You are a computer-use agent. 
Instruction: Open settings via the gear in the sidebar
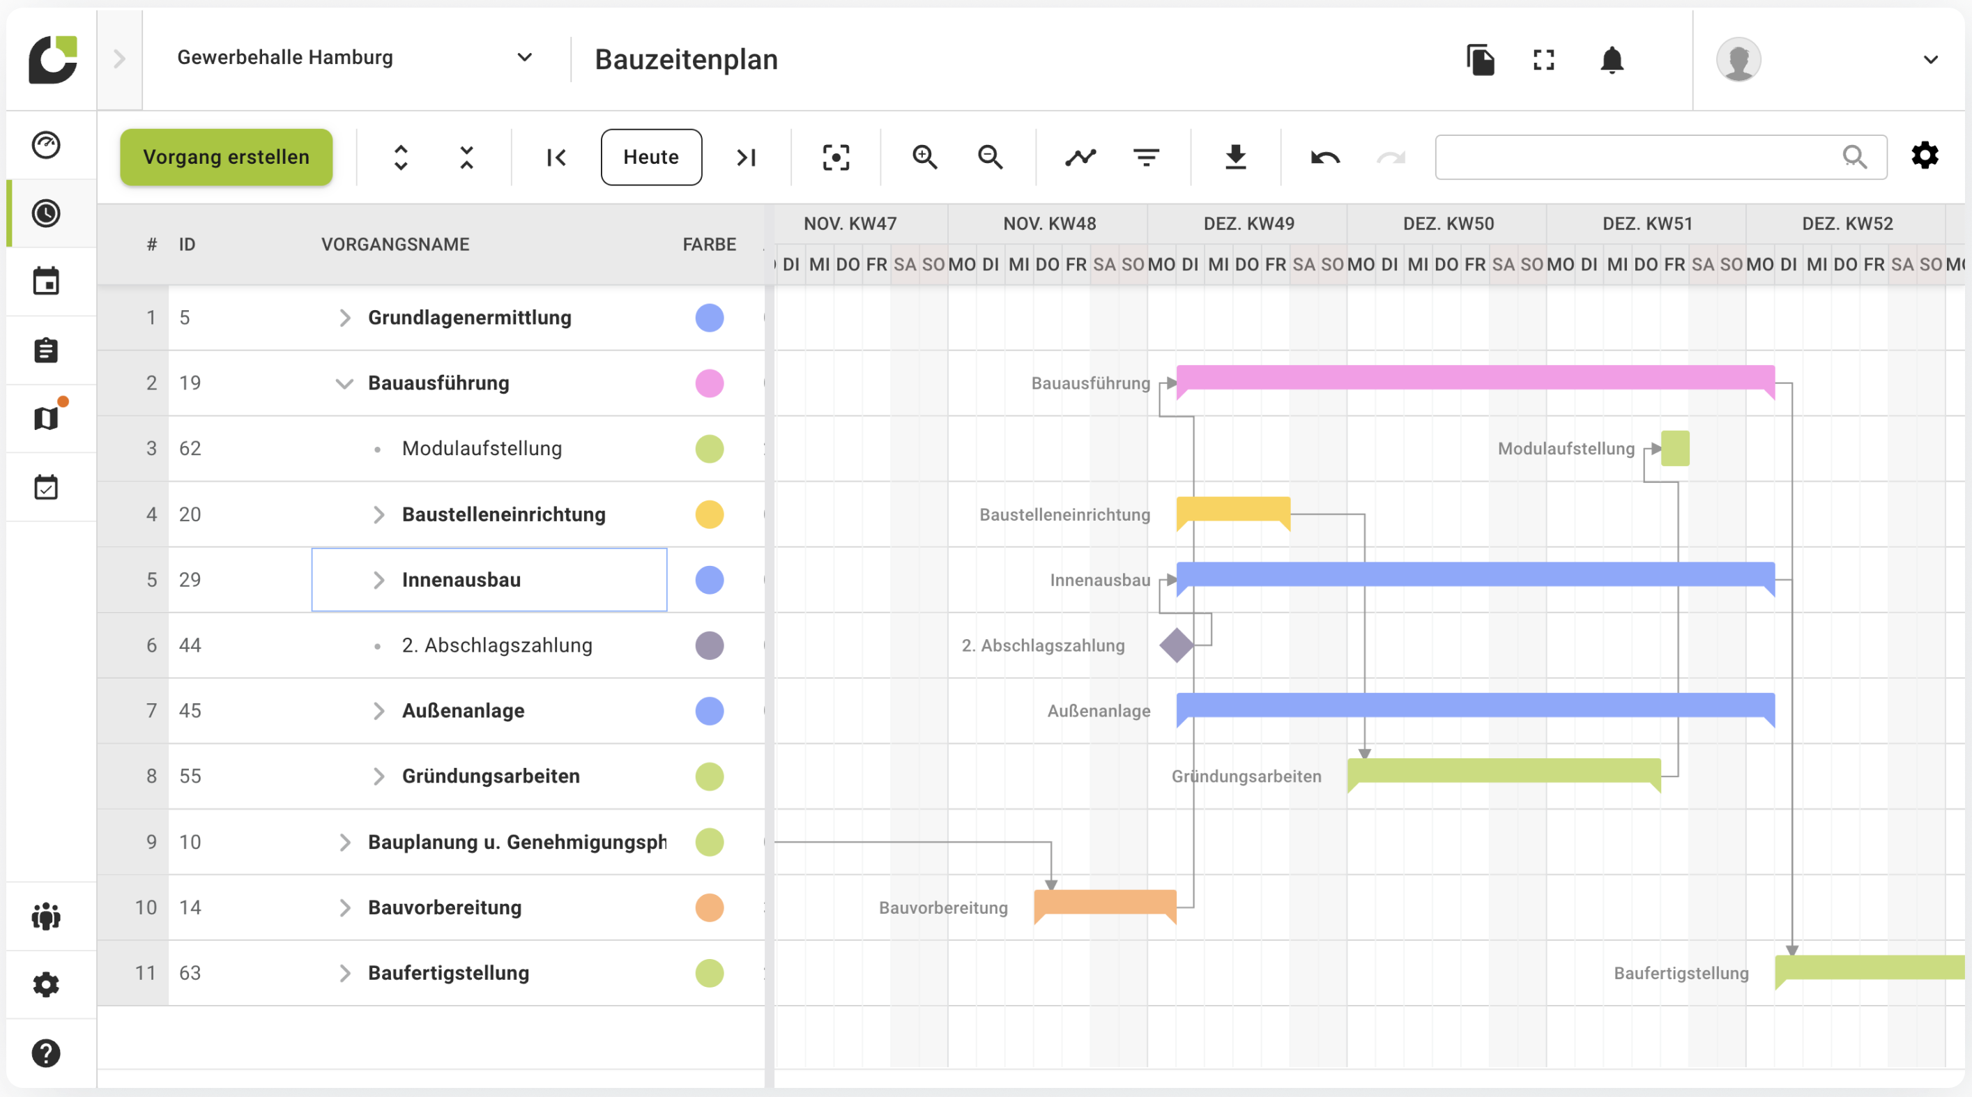tap(47, 983)
